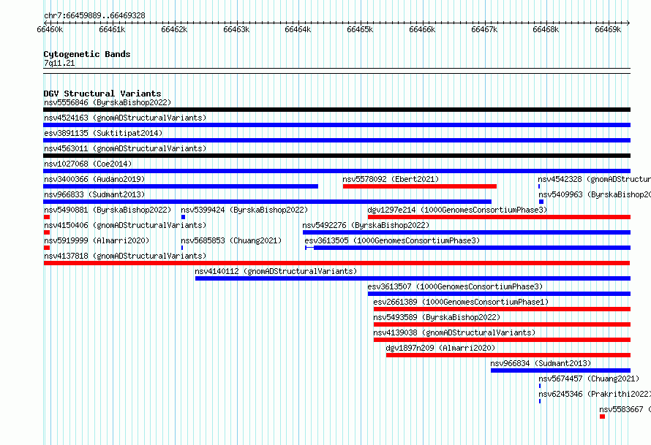Click small red block under nsv5583667
This screenshot has height=445, width=651.
point(603,417)
